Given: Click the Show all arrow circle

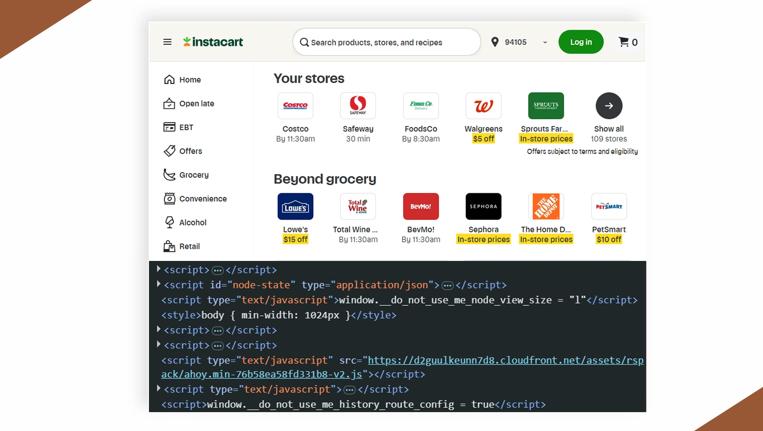Looking at the screenshot, I should click(x=609, y=106).
